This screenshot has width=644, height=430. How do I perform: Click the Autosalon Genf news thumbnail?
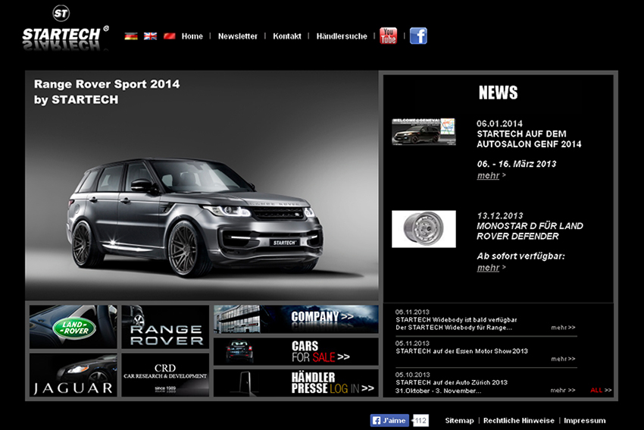pos(424,131)
